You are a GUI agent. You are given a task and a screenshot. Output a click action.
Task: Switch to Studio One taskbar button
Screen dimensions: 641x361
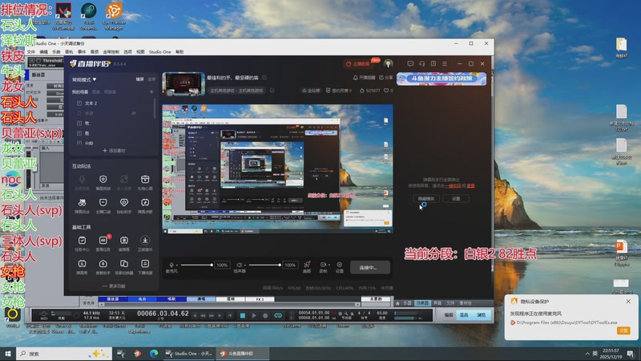tap(189, 353)
